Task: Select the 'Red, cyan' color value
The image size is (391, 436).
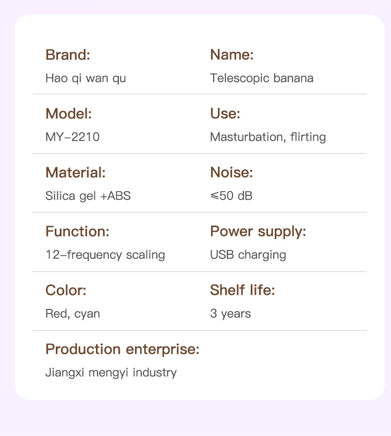Action: pos(72,314)
